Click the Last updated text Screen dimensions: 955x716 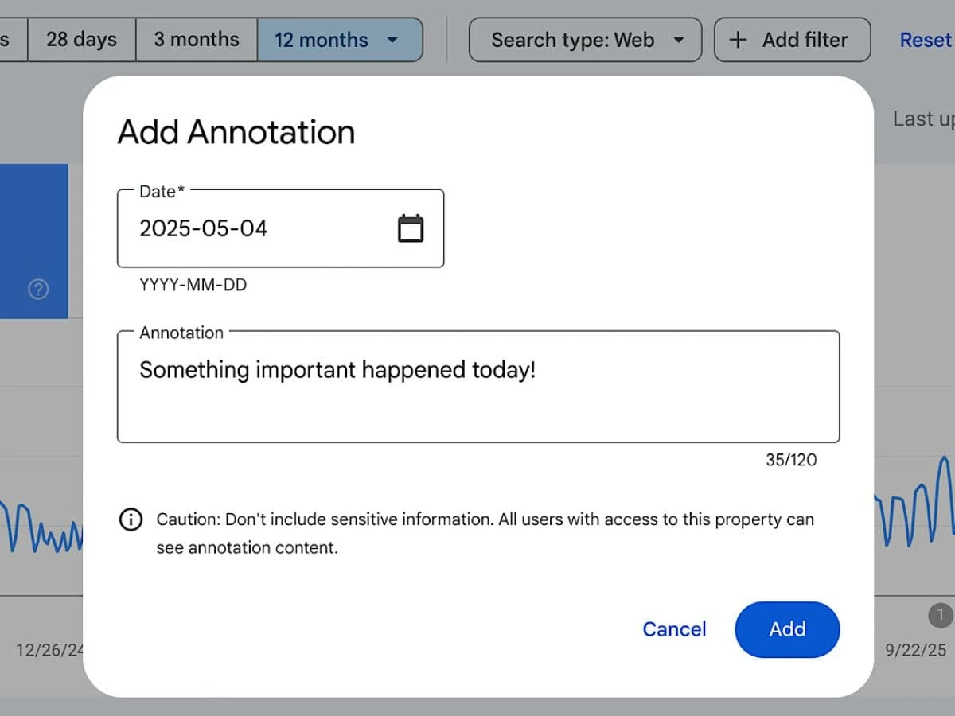923,119
